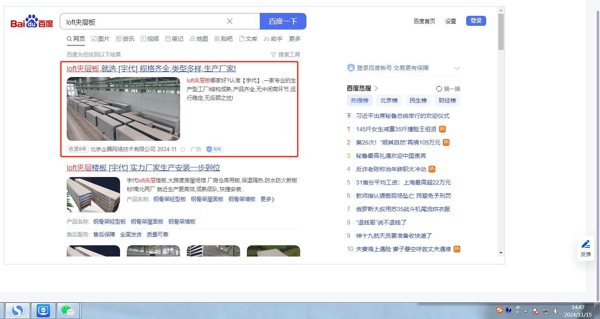Open hot search 31省份平均工资
Screen dimensions: 600x319
(x=403, y=182)
